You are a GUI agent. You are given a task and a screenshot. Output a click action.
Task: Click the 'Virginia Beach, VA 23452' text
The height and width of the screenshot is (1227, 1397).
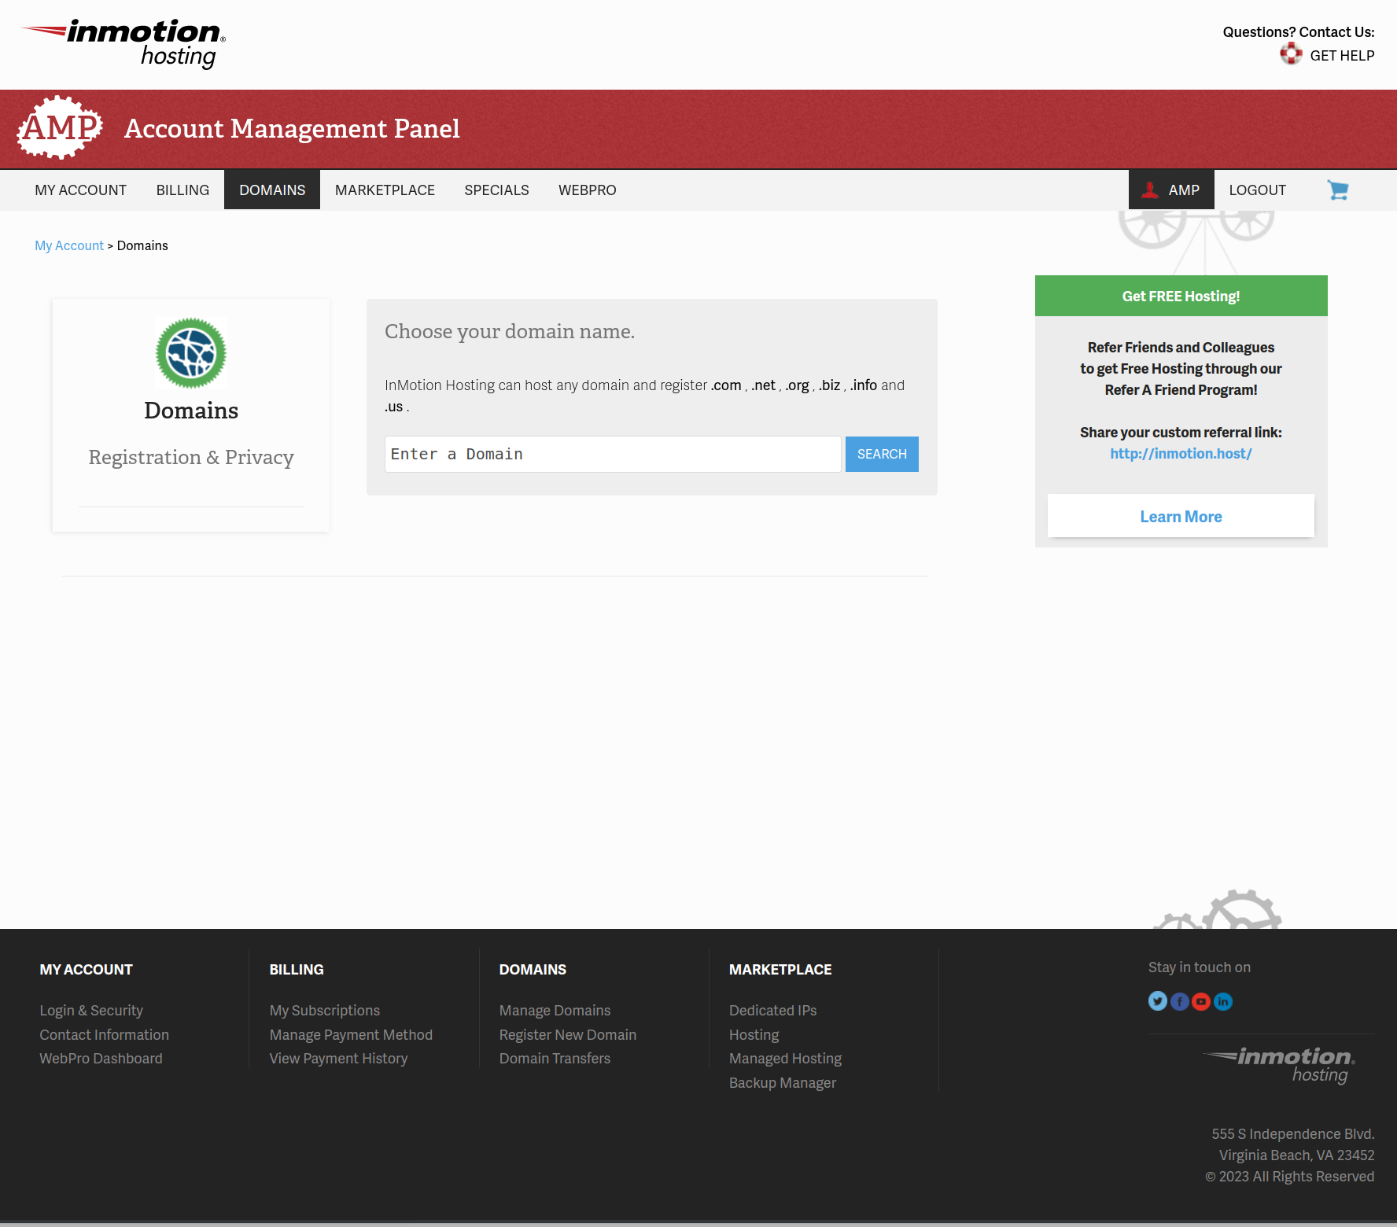point(1297,1155)
